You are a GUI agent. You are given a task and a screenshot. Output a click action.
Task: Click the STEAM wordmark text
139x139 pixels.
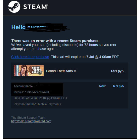(36, 7)
